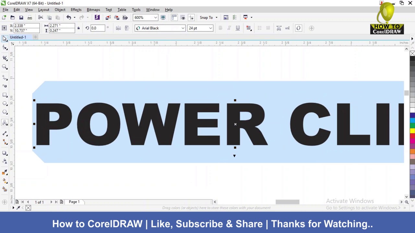This screenshot has width=415, height=233.
Task: Select the Zoom tool
Action: click(x=5, y=67)
